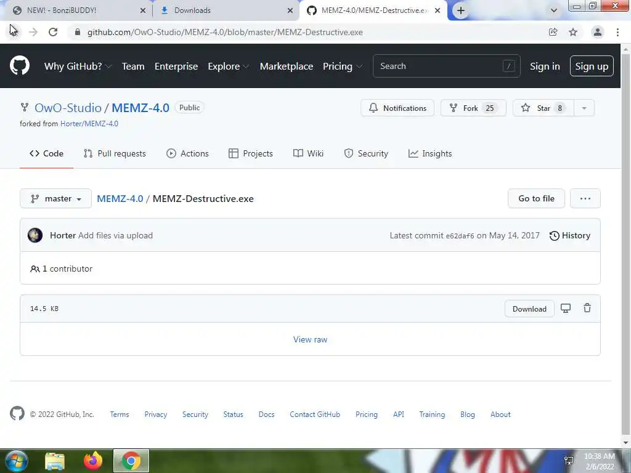
Task: Open Marketplace in the header
Action: (287, 66)
